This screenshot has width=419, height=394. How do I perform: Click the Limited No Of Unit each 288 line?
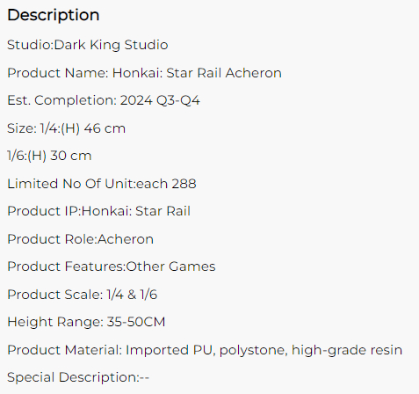pyautogui.click(x=102, y=184)
